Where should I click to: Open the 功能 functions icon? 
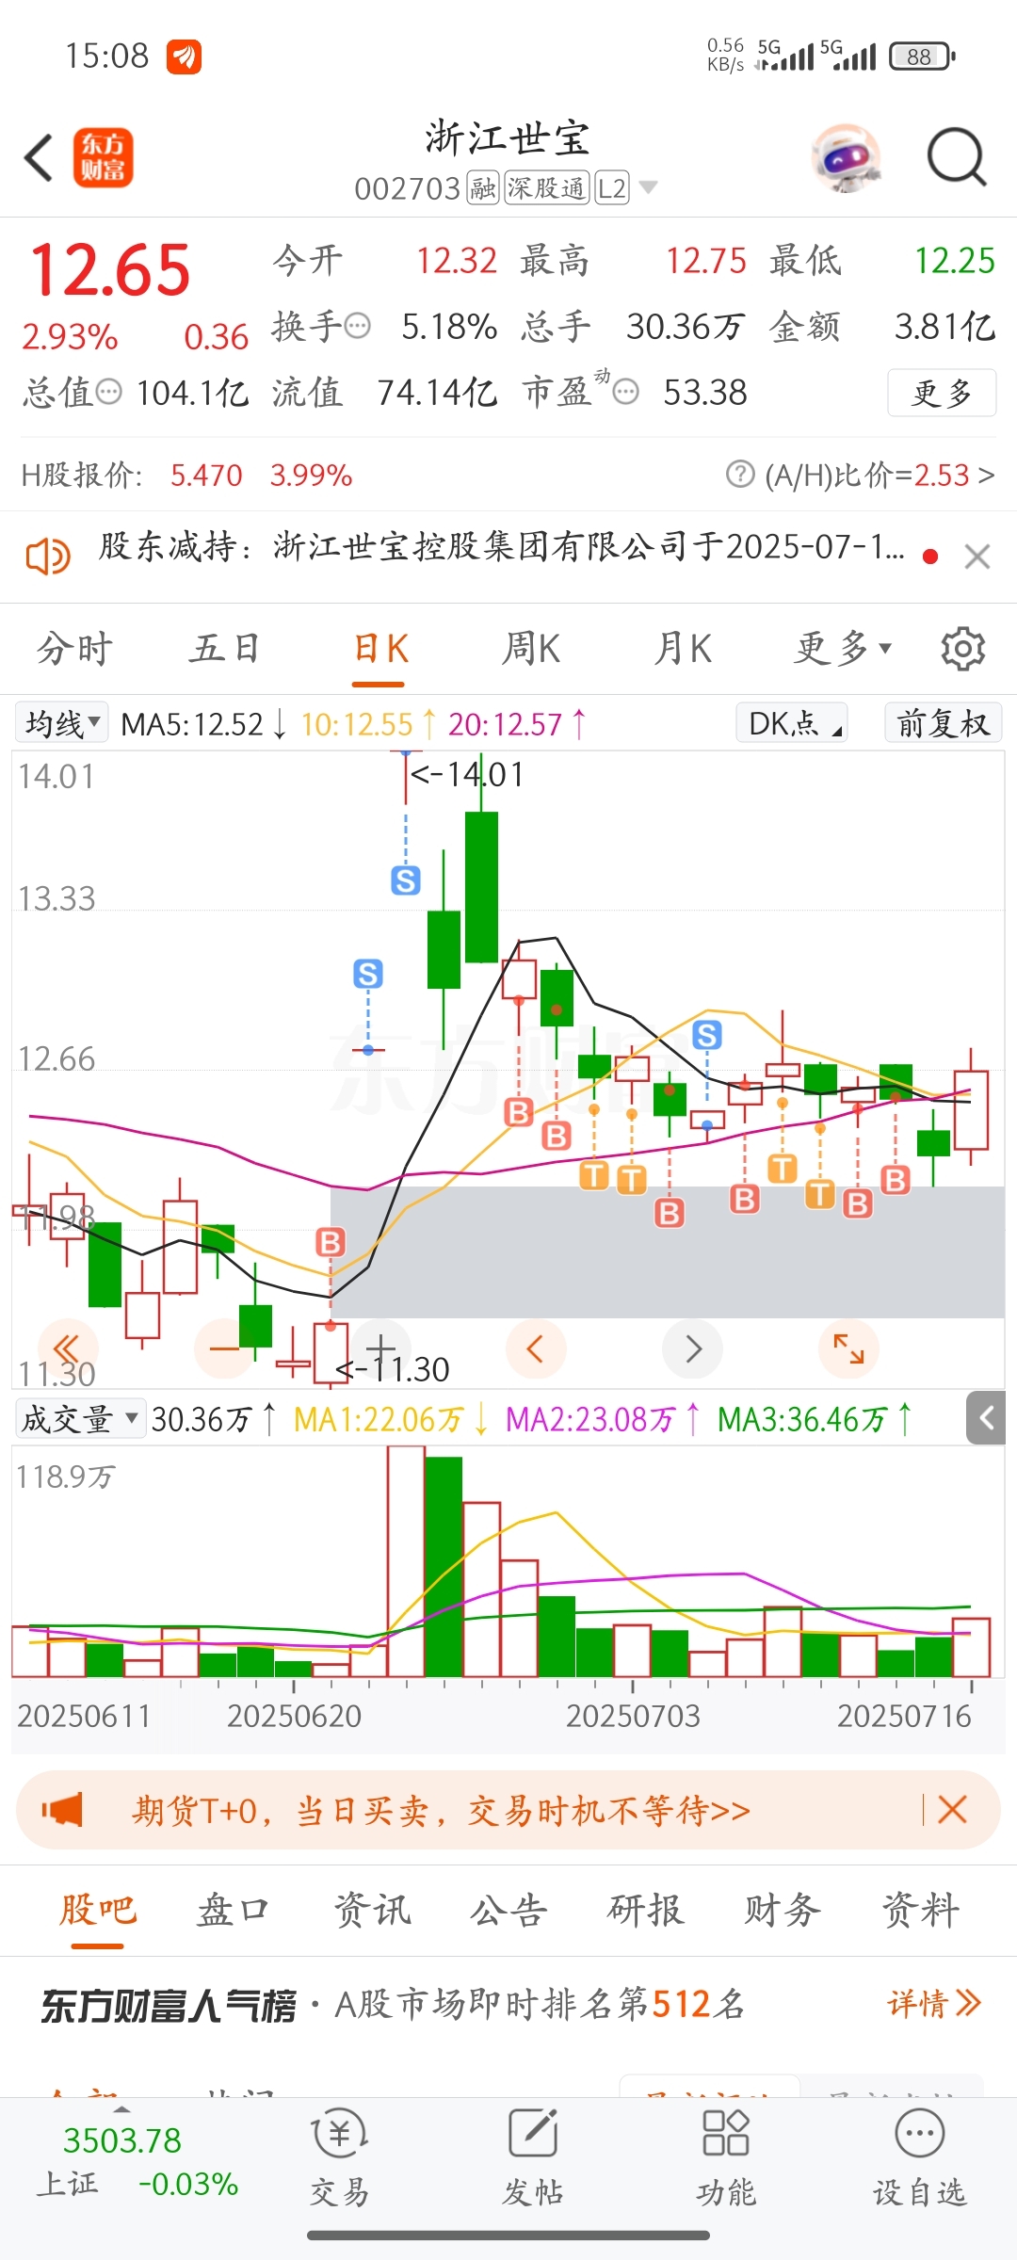[x=726, y=2157]
